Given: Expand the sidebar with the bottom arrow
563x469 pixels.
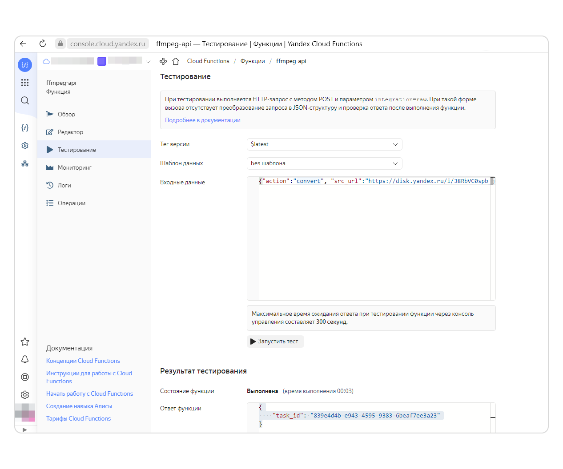Looking at the screenshot, I should (24, 429).
